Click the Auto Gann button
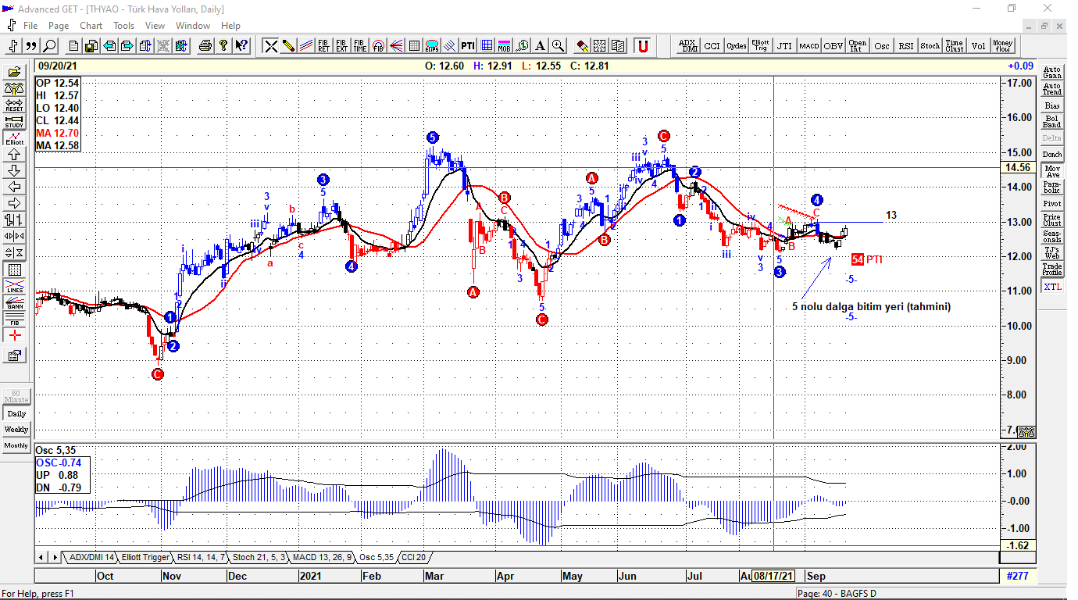 [1052, 73]
